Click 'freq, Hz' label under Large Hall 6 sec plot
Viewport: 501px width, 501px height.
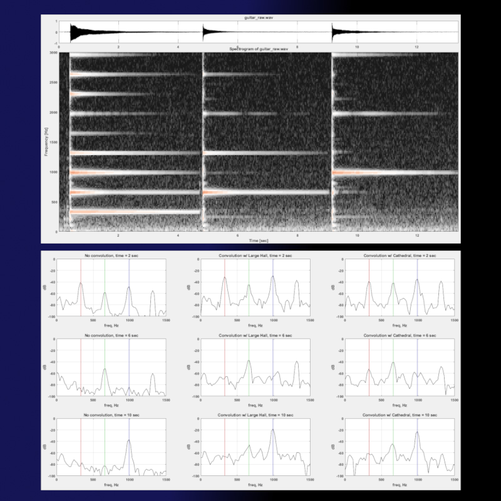click(x=256, y=405)
